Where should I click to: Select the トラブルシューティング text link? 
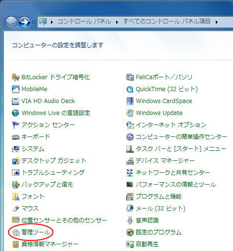pyautogui.click(x=53, y=173)
